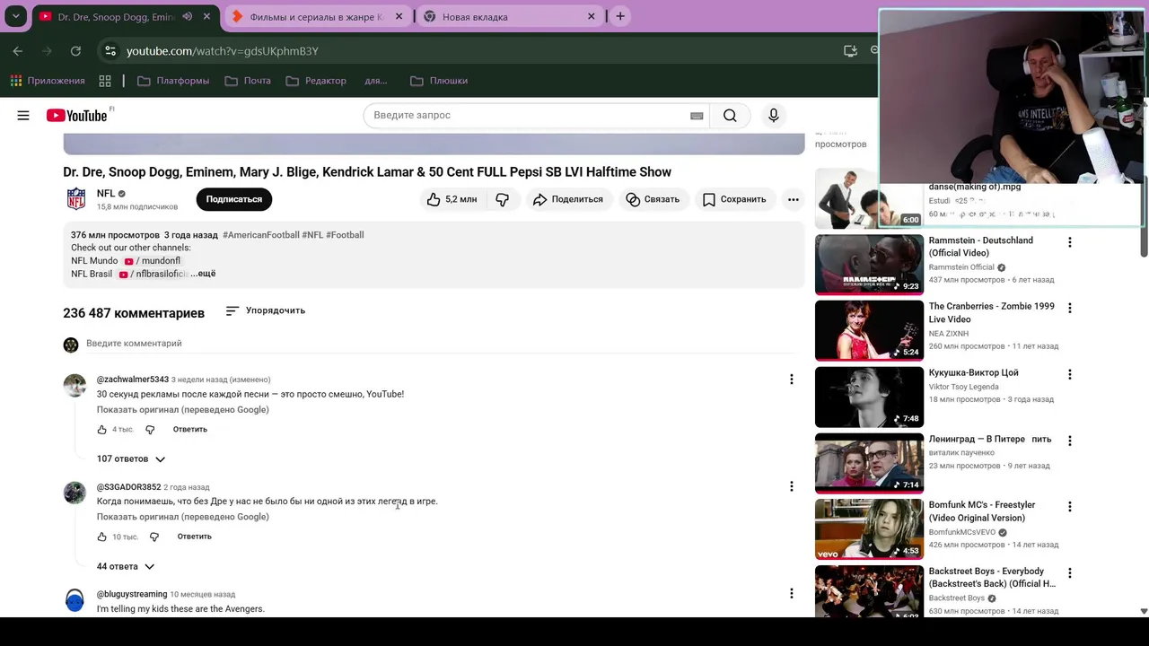Open options for Rammstein - Deutschland video

(x=1069, y=242)
